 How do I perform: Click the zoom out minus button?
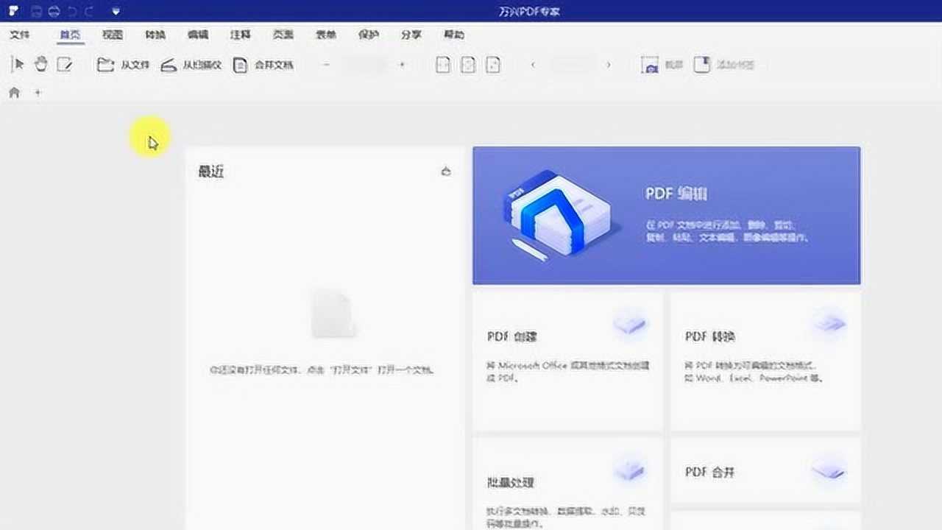[x=327, y=65]
